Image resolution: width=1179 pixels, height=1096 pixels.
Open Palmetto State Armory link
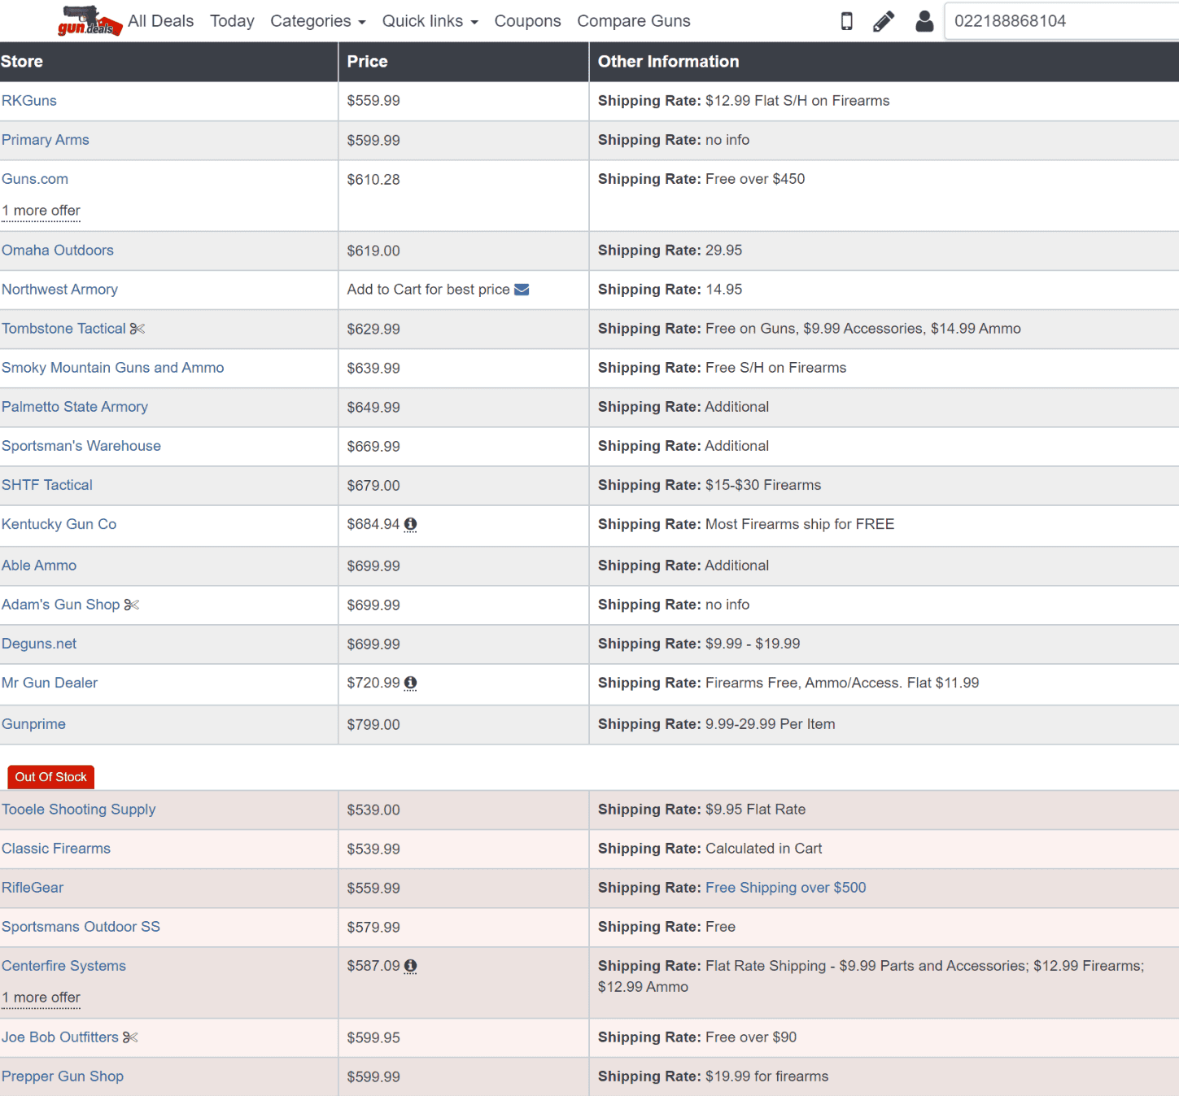[x=75, y=407]
